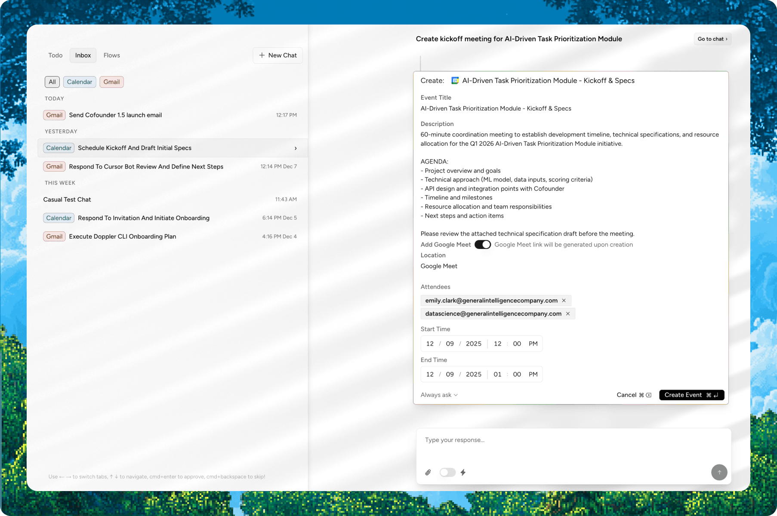Viewport: 777px width, 516px height.
Task: Toggle off Add Google Meet switch
Action: point(482,245)
